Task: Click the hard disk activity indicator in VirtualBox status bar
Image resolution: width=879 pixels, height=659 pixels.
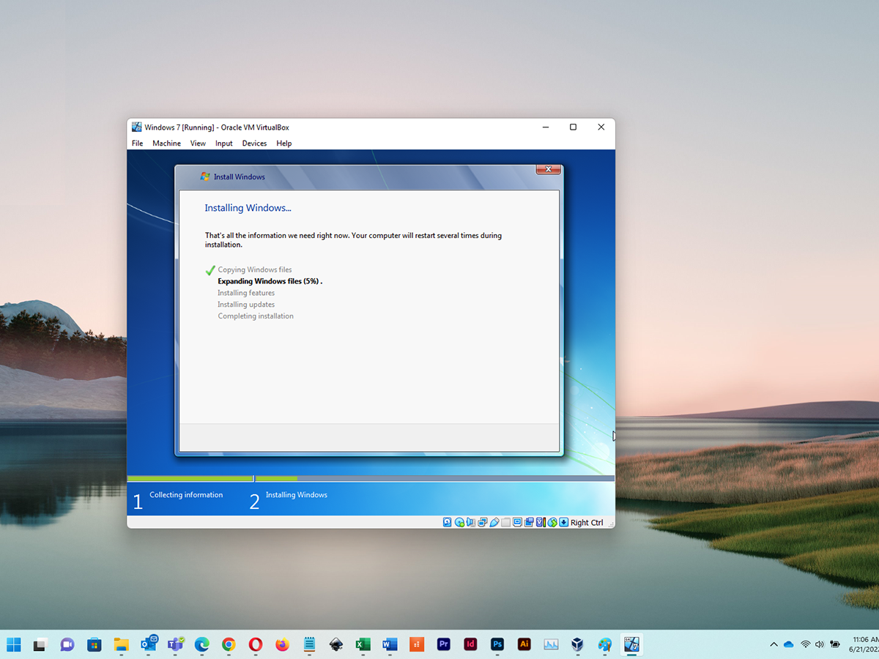Action: pos(448,522)
